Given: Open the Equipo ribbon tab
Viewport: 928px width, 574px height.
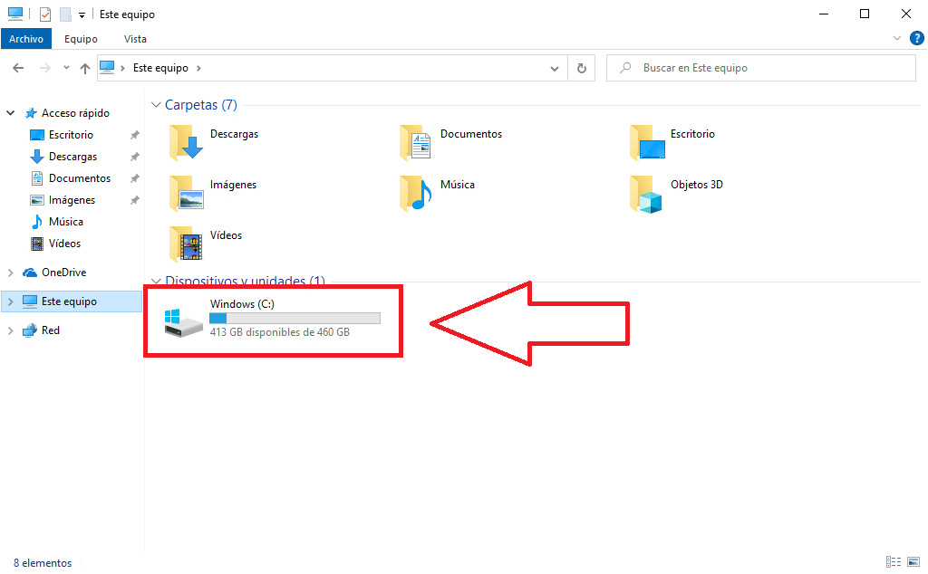Looking at the screenshot, I should [81, 39].
